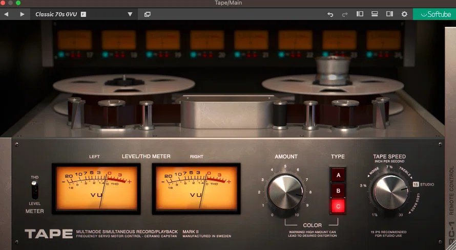Screen dimensions: 456x250
Task: Flip the THD/LEVEL meter switch
Action: (x=35, y=190)
